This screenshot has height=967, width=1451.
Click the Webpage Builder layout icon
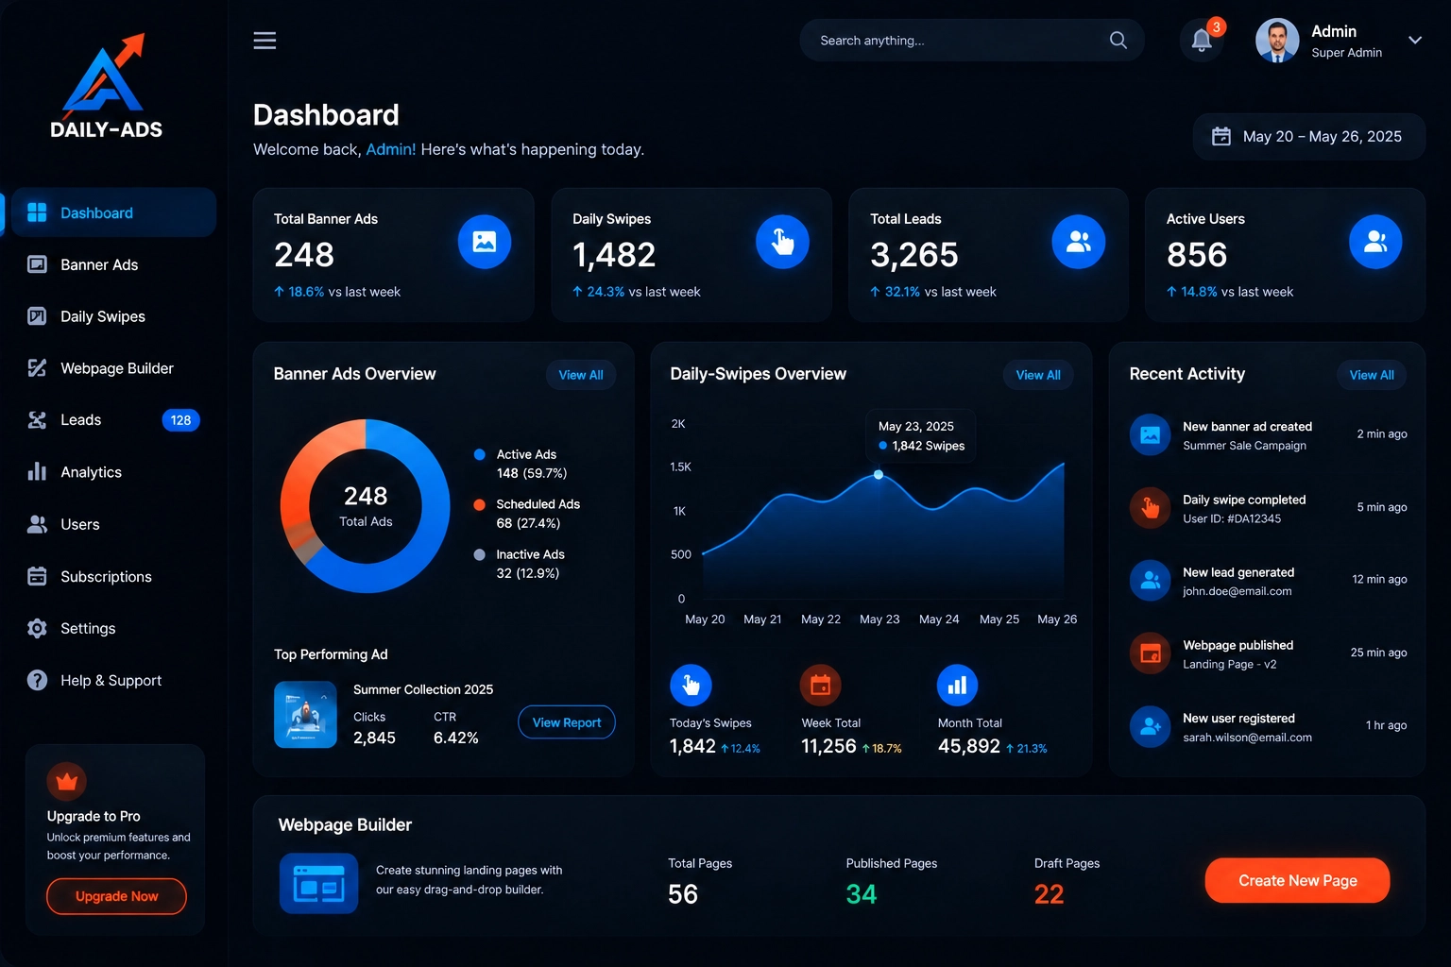click(x=319, y=884)
